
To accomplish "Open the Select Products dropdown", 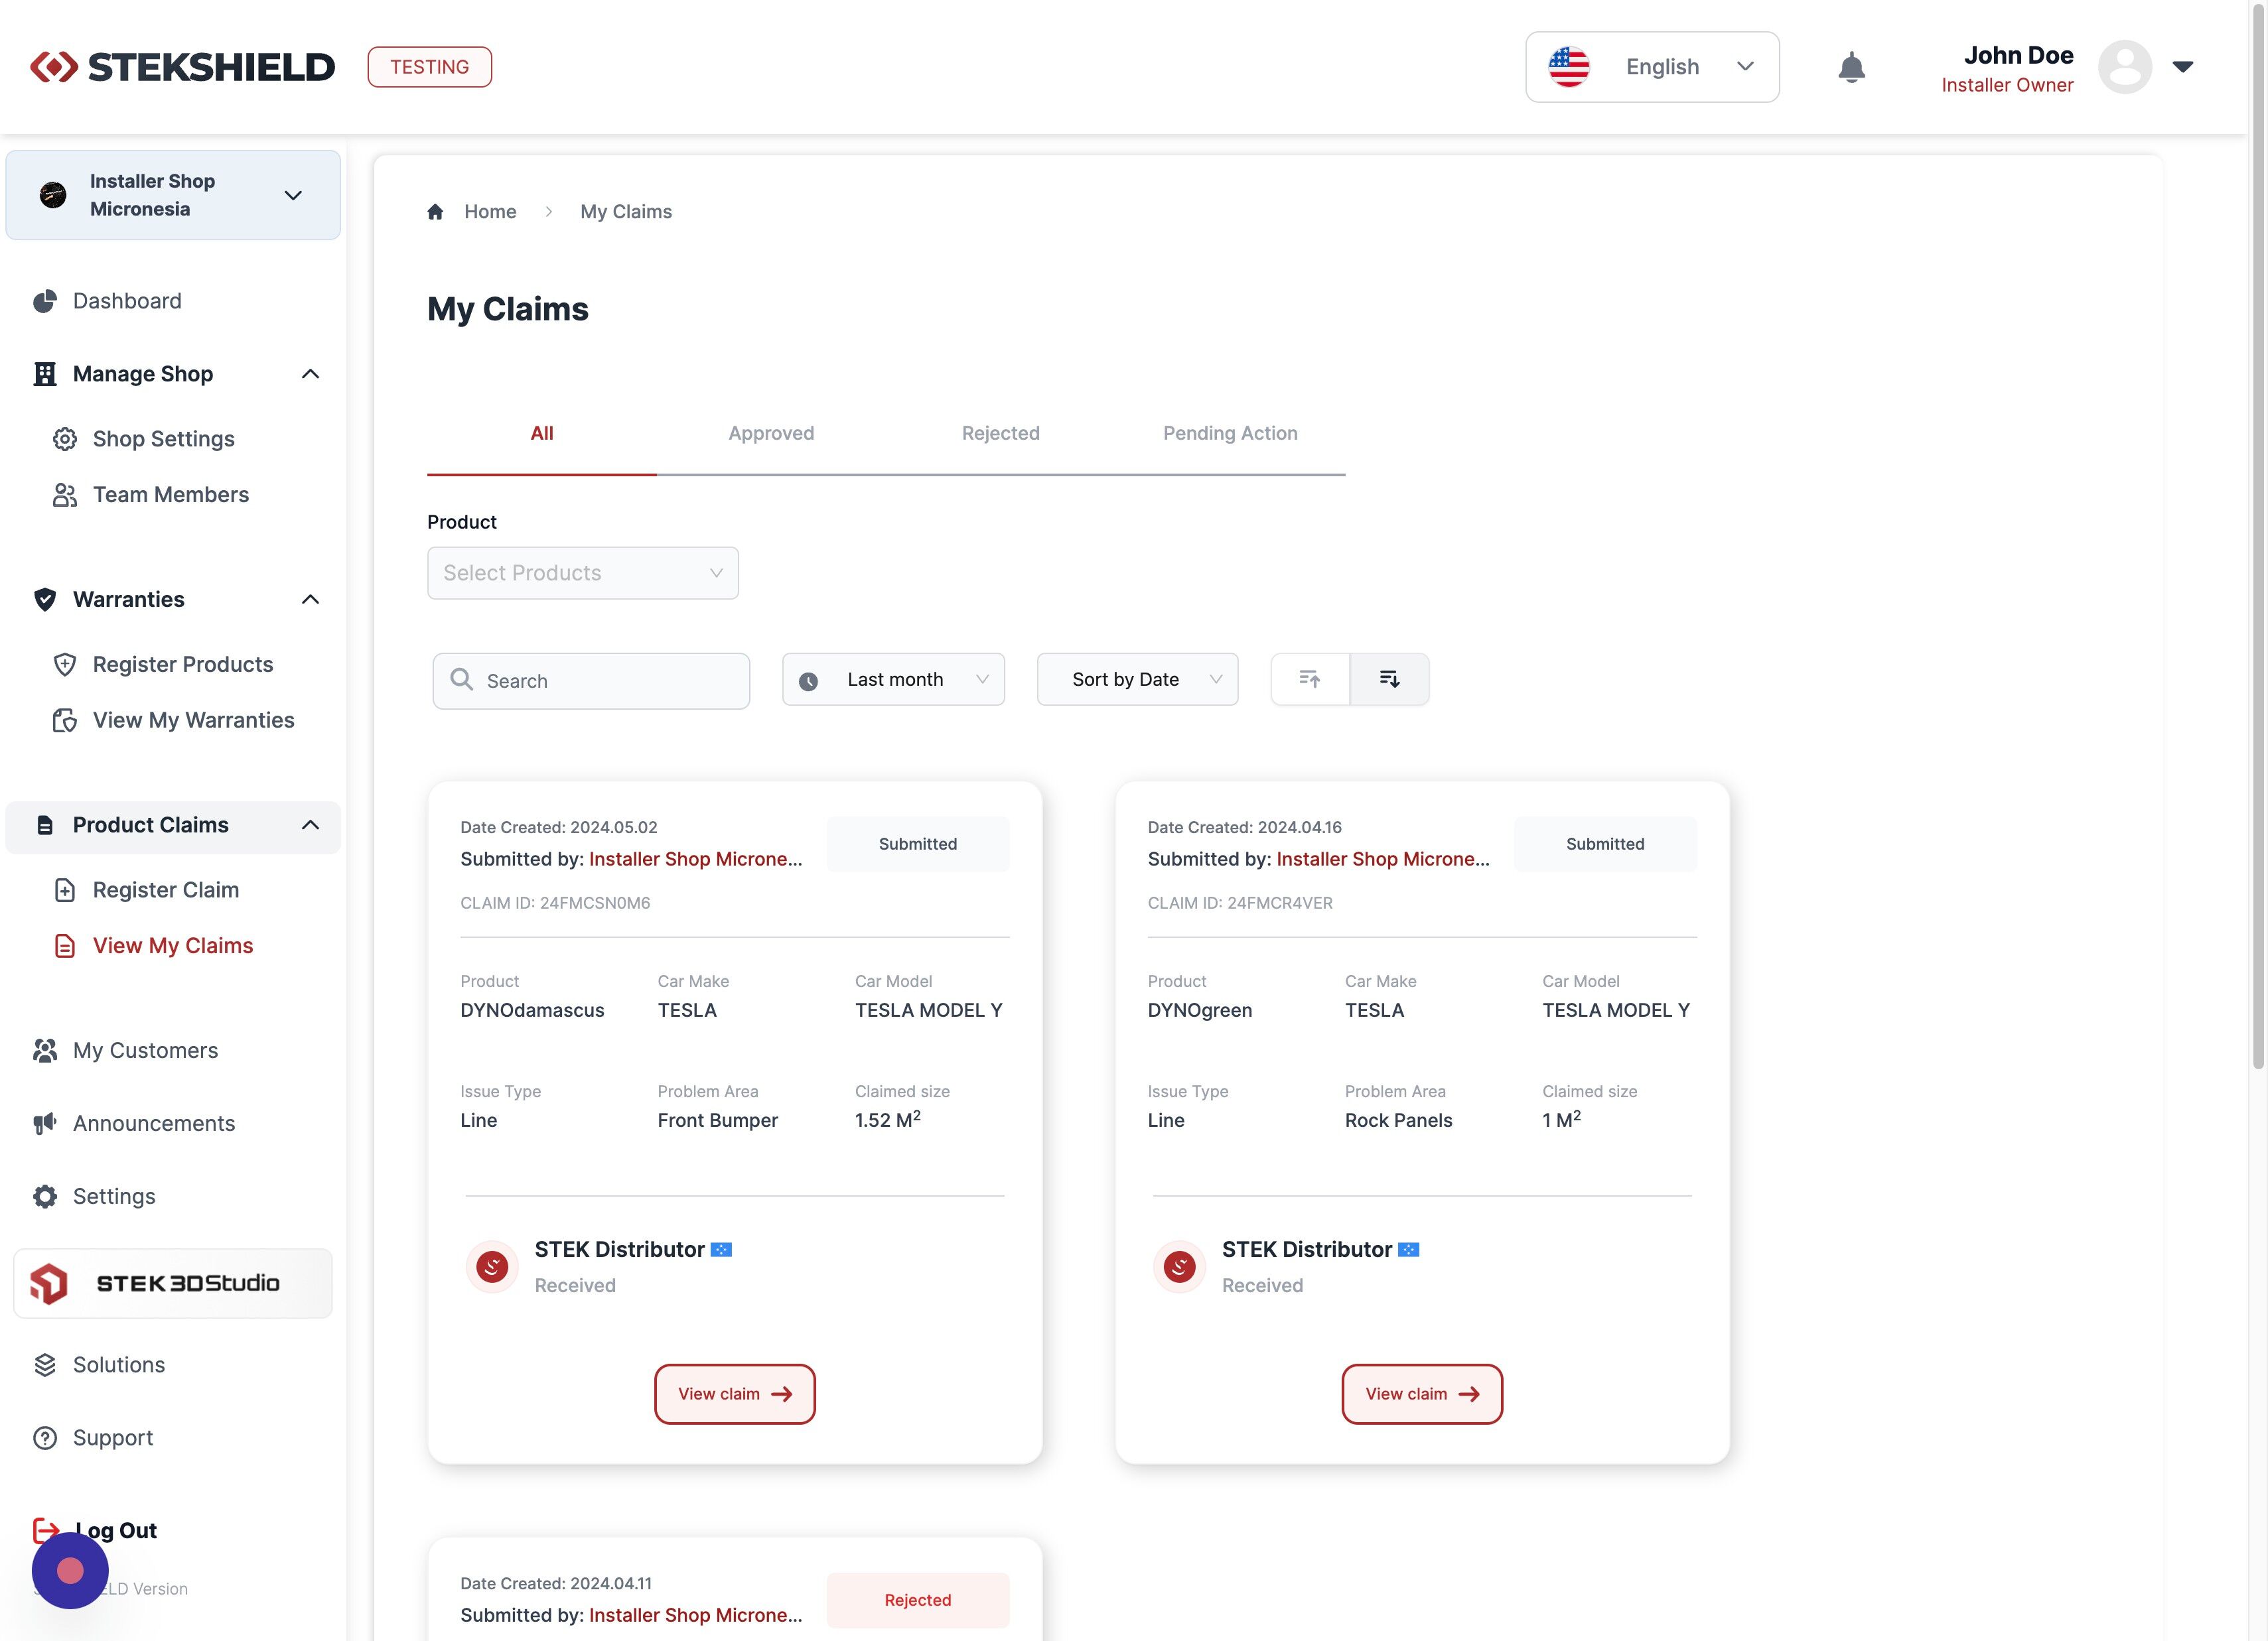I will (x=582, y=574).
